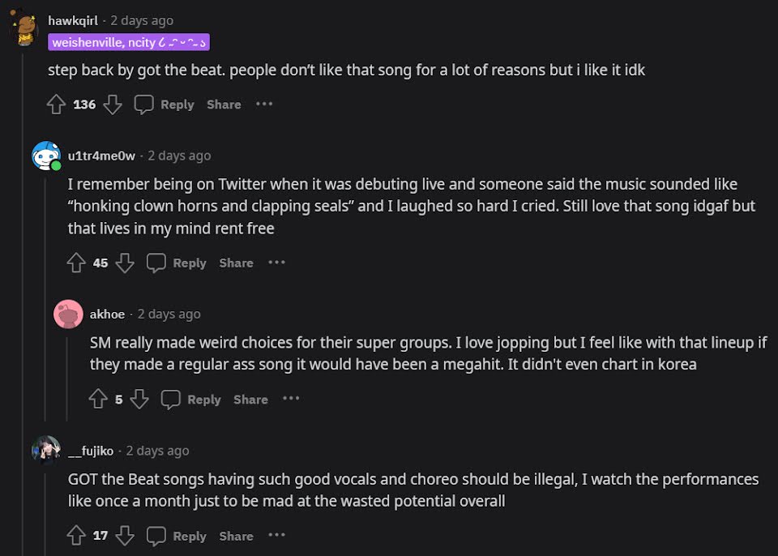The width and height of the screenshot is (778, 556).
Task: Downvote __fujiko's comment
Action: [x=125, y=536]
